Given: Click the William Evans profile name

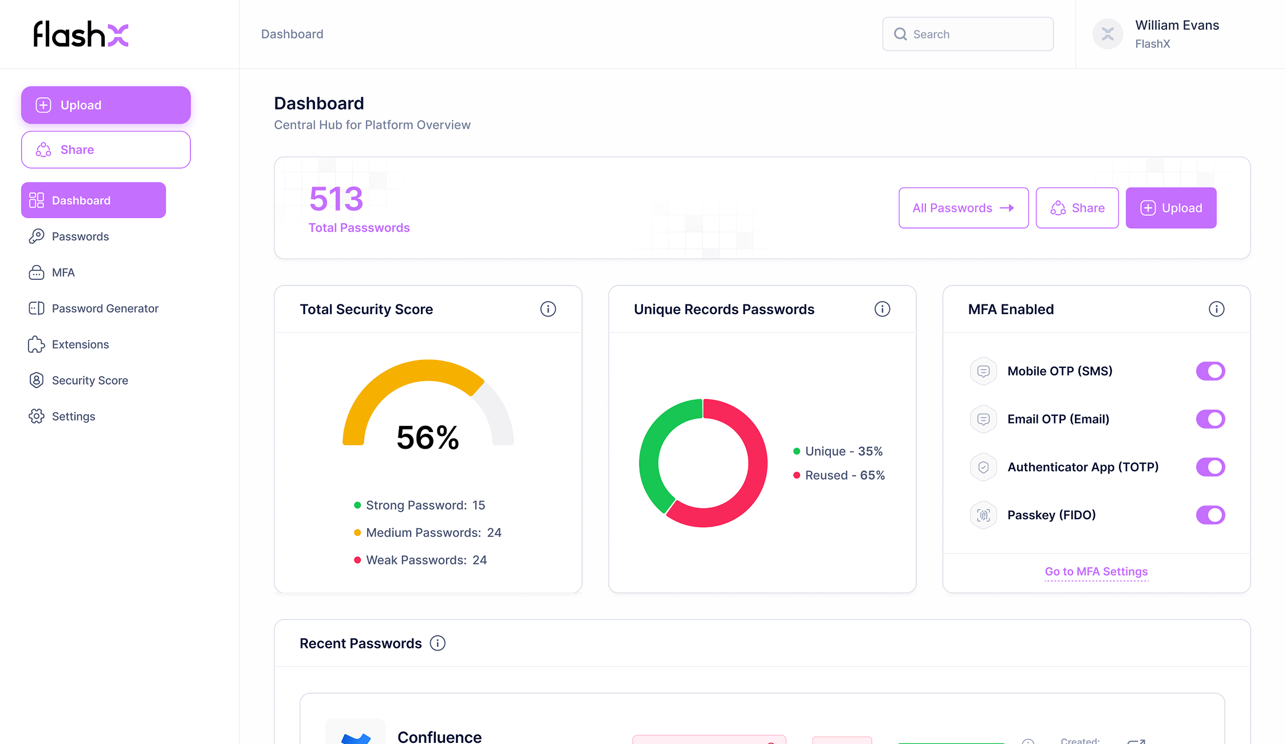Looking at the screenshot, I should point(1177,25).
